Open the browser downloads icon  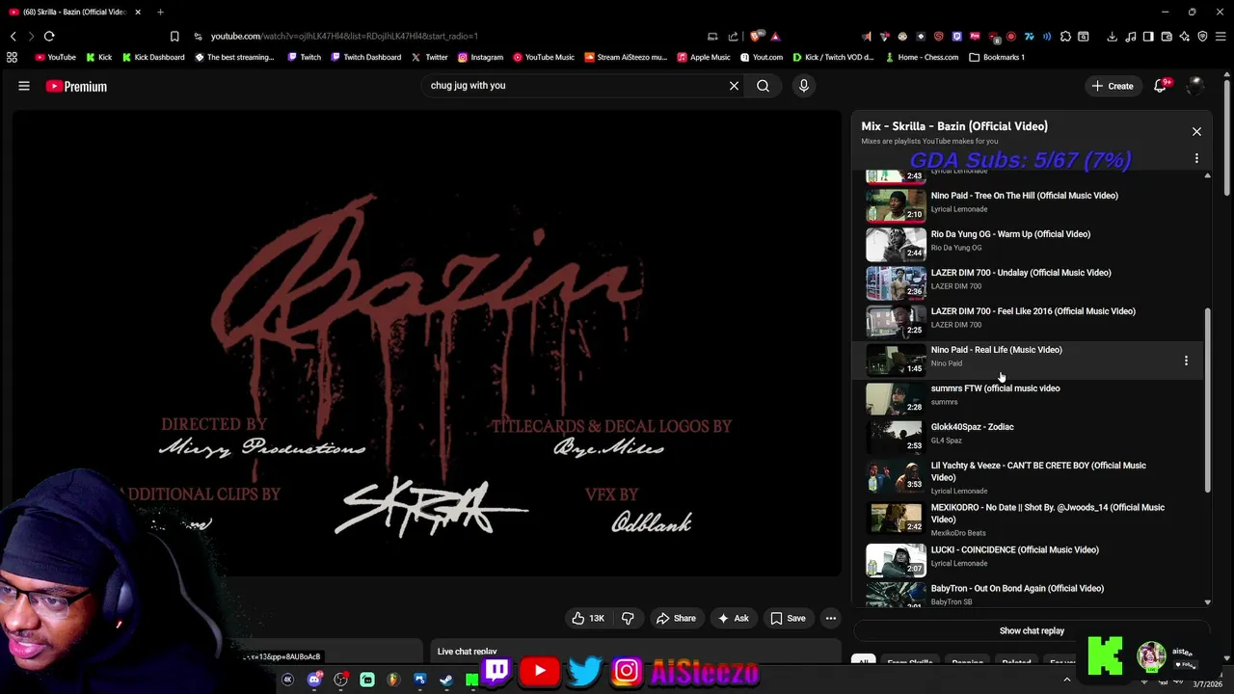1112,37
